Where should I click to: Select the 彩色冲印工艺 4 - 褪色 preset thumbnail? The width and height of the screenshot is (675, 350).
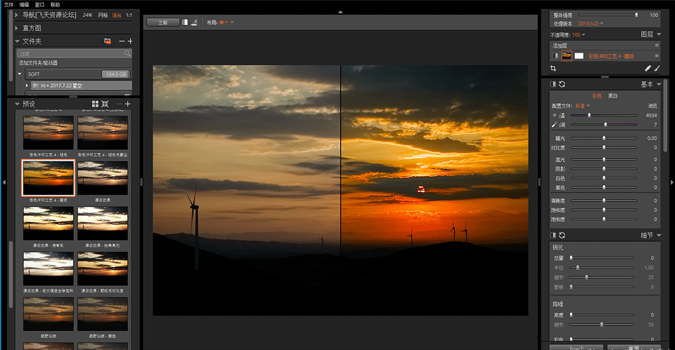(x=48, y=133)
